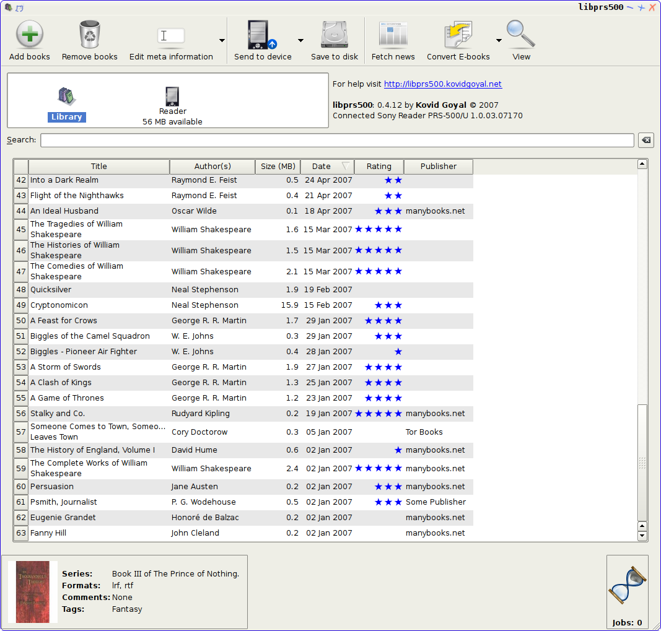Click the book cover thumbnail
The image size is (661, 631).
(32, 592)
